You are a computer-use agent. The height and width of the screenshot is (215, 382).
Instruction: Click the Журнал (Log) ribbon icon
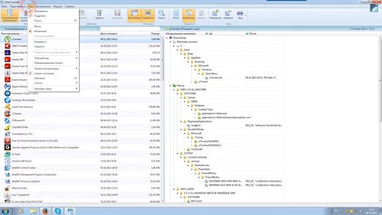click(201, 14)
